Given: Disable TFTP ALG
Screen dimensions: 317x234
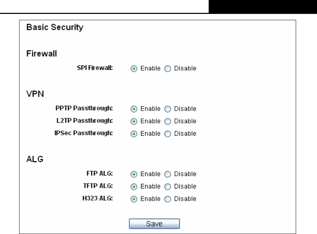Looking at the screenshot, I should [x=168, y=187].
